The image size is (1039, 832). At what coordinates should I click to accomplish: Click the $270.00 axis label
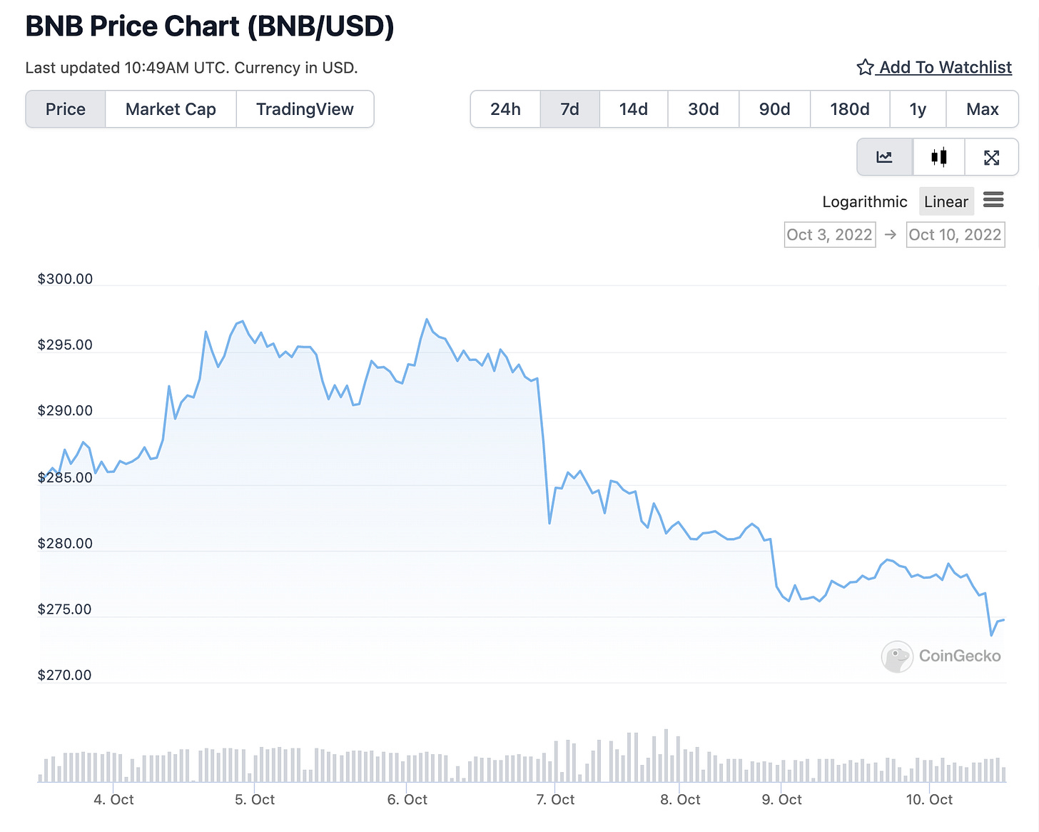[x=65, y=675]
